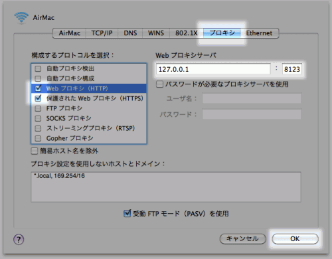Enable ストリーミングプロキシ (RTSP) checkbox
332x259 pixels.
click(38, 128)
